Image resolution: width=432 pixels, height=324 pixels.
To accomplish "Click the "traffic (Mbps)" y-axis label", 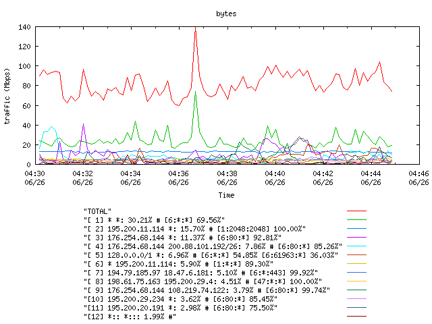I will pos(7,96).
